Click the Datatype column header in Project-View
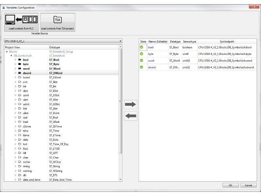Viewport: 261px width, 196px height. (x=54, y=47)
